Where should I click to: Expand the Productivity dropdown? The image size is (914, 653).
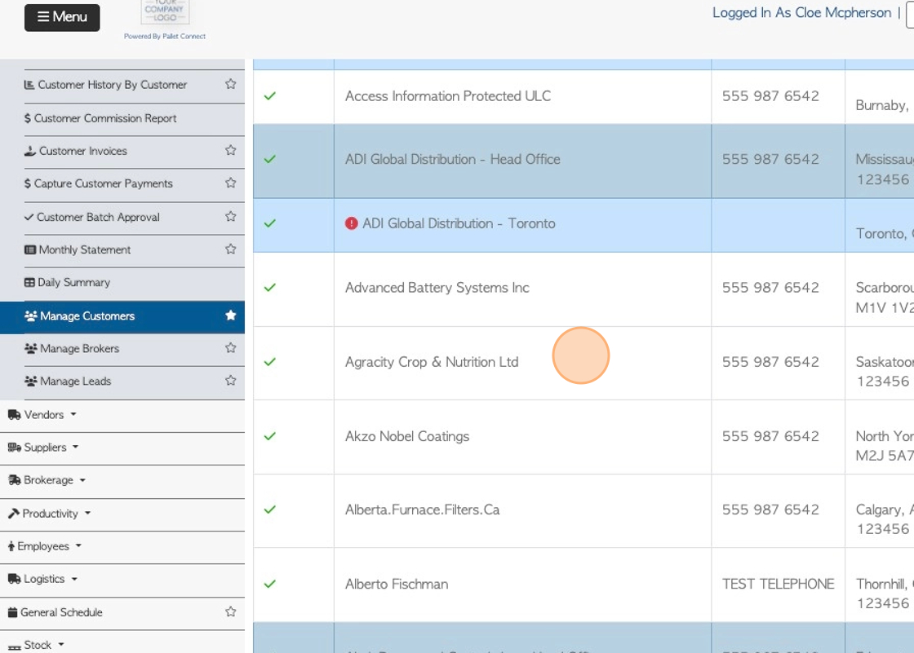[50, 514]
